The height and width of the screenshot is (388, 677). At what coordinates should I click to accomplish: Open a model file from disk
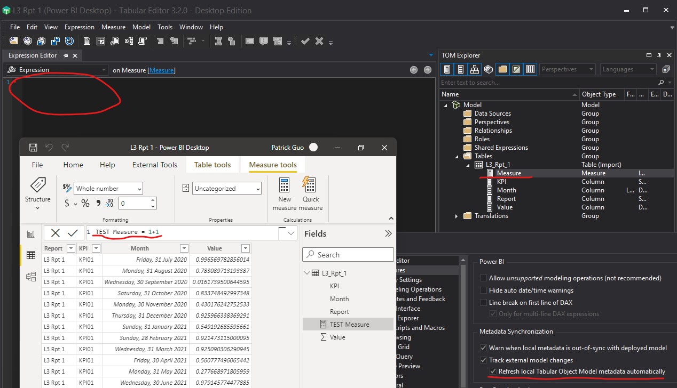pos(13,41)
